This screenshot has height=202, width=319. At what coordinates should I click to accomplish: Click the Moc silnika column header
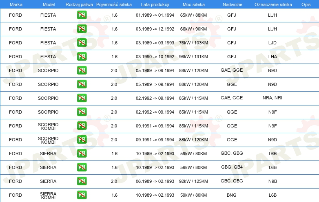click(x=193, y=4)
